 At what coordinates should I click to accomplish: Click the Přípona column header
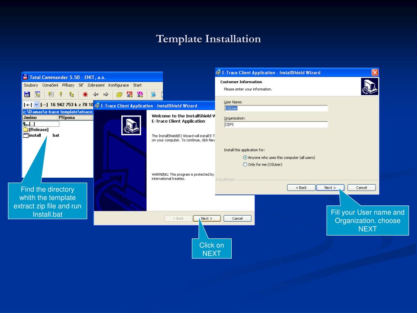[75, 117]
